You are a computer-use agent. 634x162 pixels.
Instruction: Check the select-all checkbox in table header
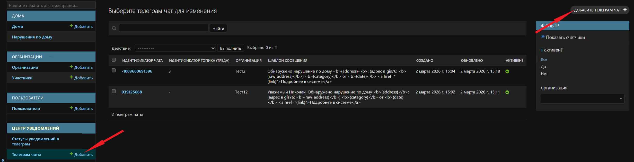coord(113,60)
